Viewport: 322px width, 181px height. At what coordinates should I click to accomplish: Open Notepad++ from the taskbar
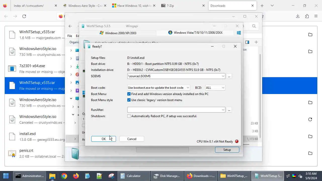pos(99,176)
